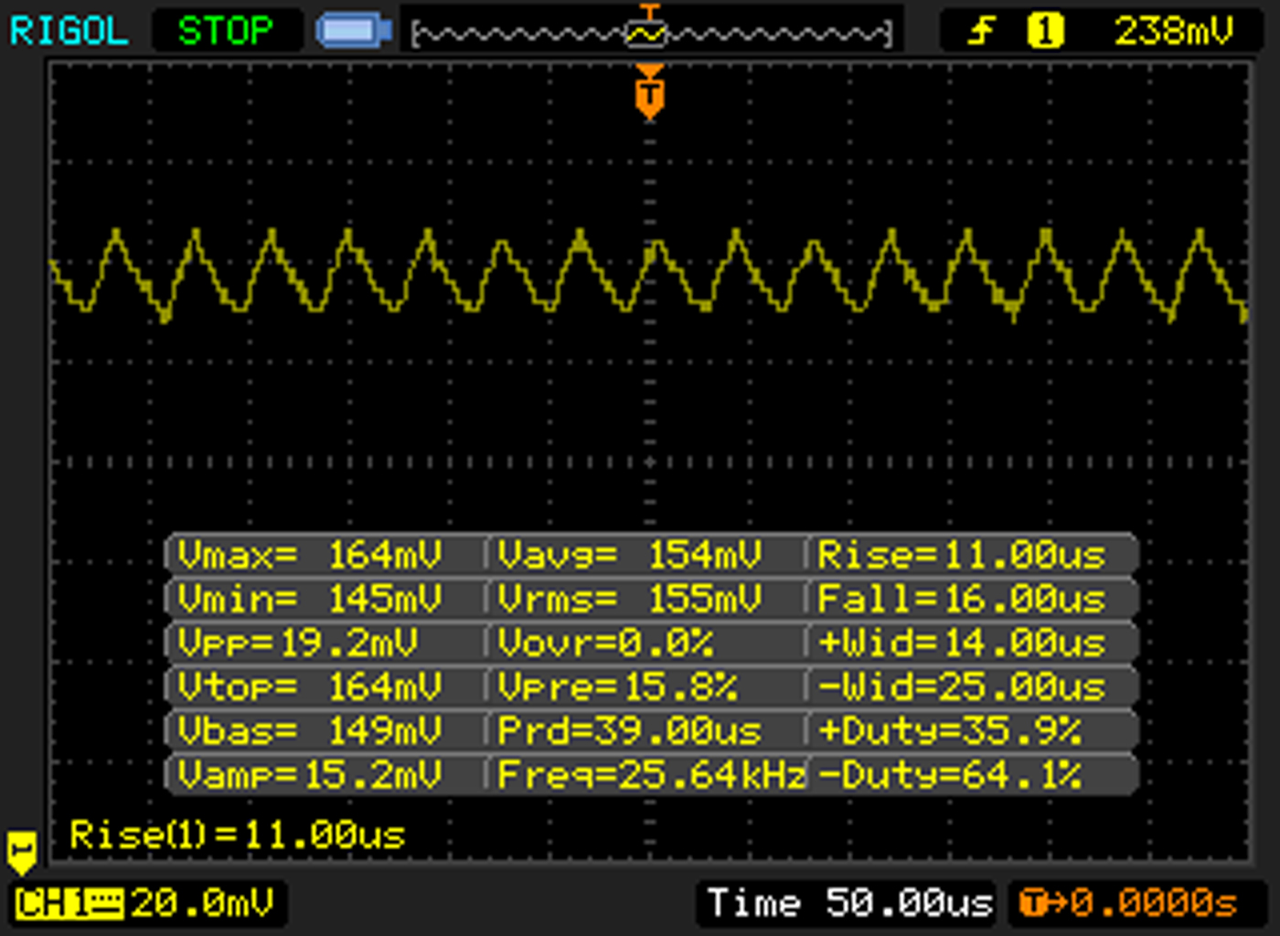The height and width of the screenshot is (936, 1280).
Task: Click the channel 1 ground level marker
Action: [x=22, y=852]
